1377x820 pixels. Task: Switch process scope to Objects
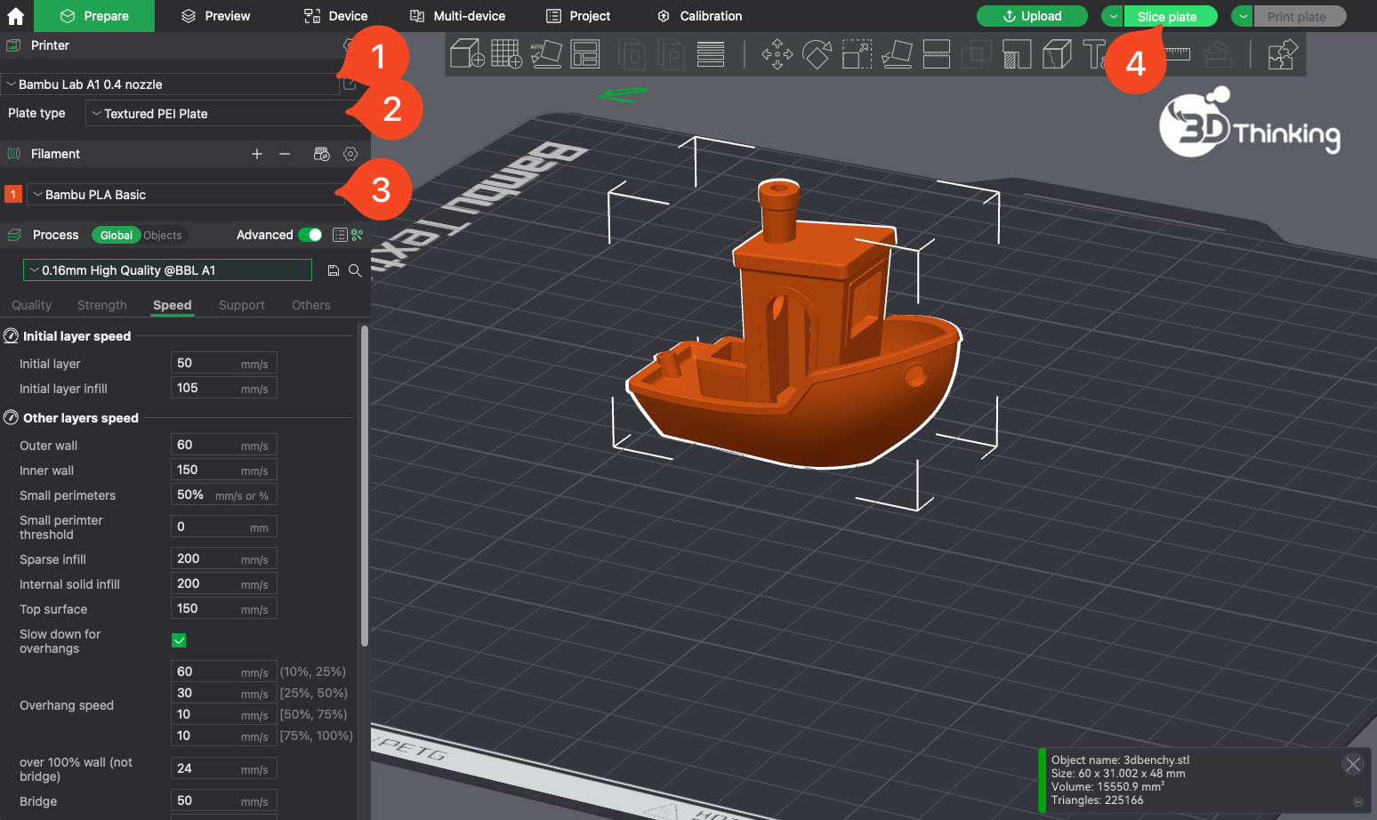coord(163,235)
